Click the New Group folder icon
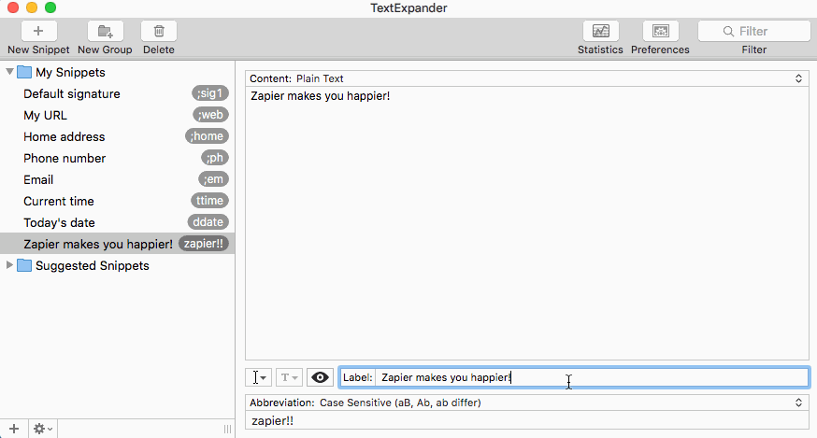 (106, 31)
